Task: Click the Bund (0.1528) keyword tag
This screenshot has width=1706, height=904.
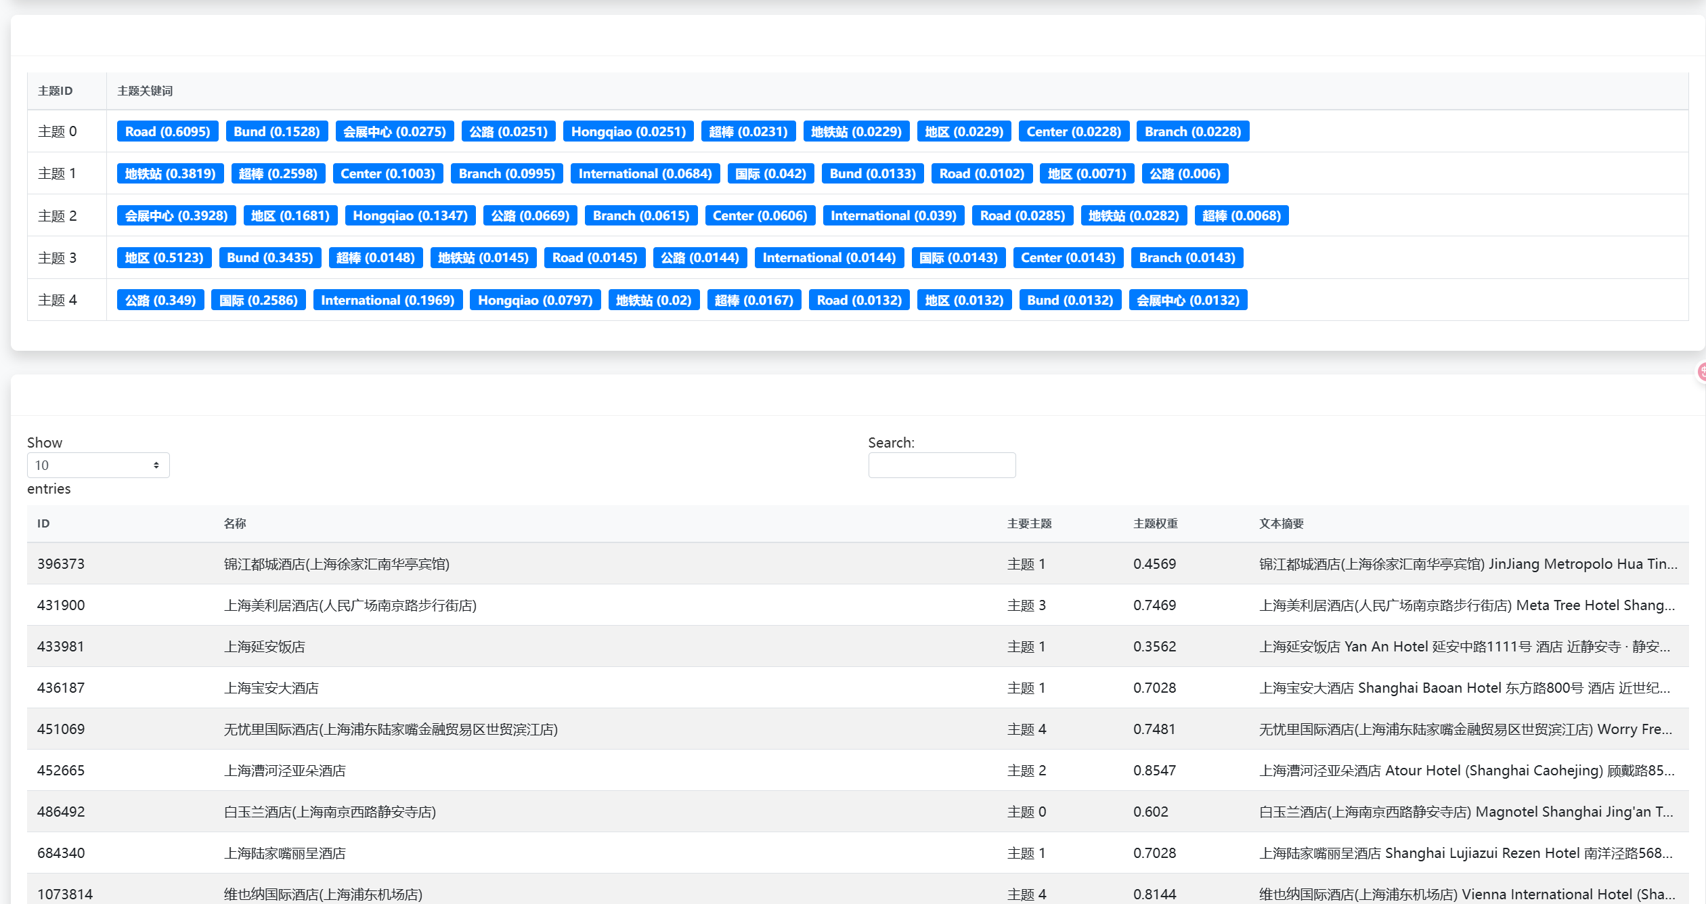Action: coord(276,131)
